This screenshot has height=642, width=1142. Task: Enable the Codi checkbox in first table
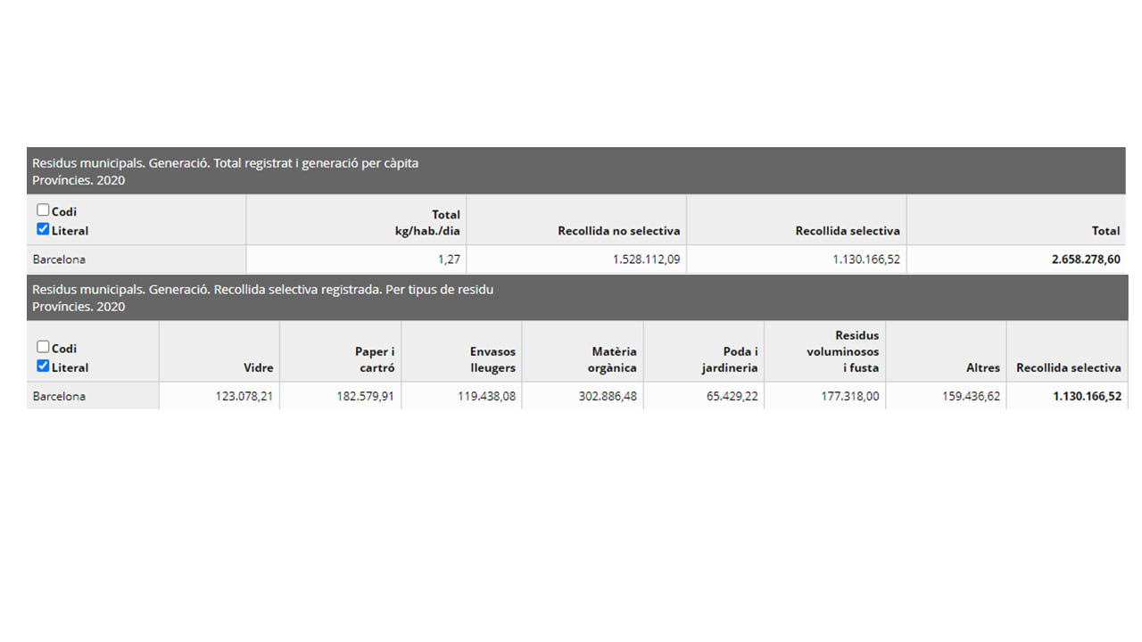point(43,210)
